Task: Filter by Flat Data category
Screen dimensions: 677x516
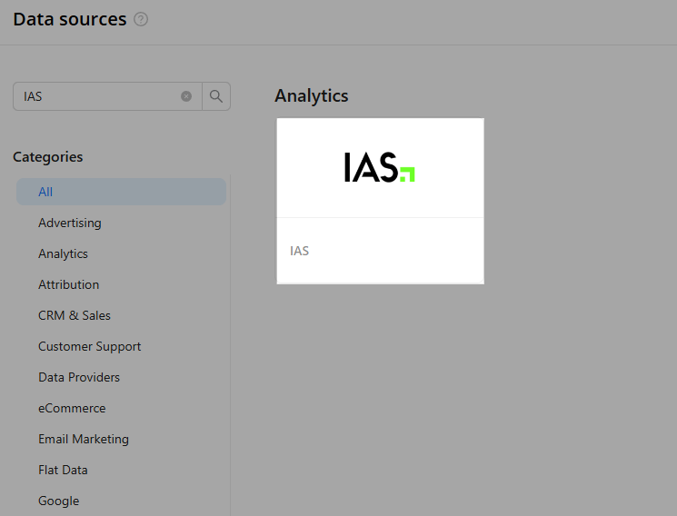Action: [x=63, y=470]
